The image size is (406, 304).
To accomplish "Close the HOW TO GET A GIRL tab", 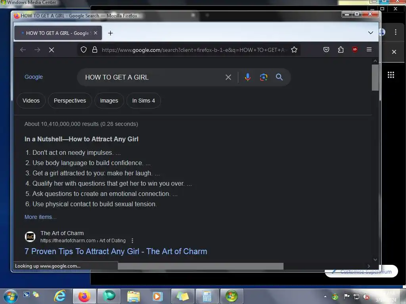I will [96, 33].
